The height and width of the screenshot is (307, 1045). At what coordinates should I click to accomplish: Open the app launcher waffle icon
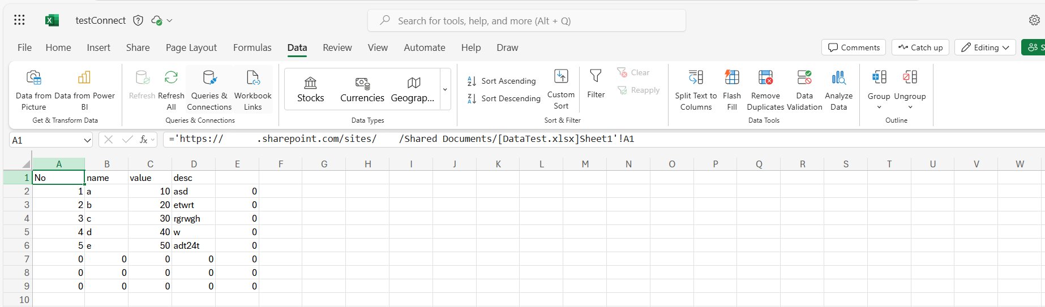point(19,20)
